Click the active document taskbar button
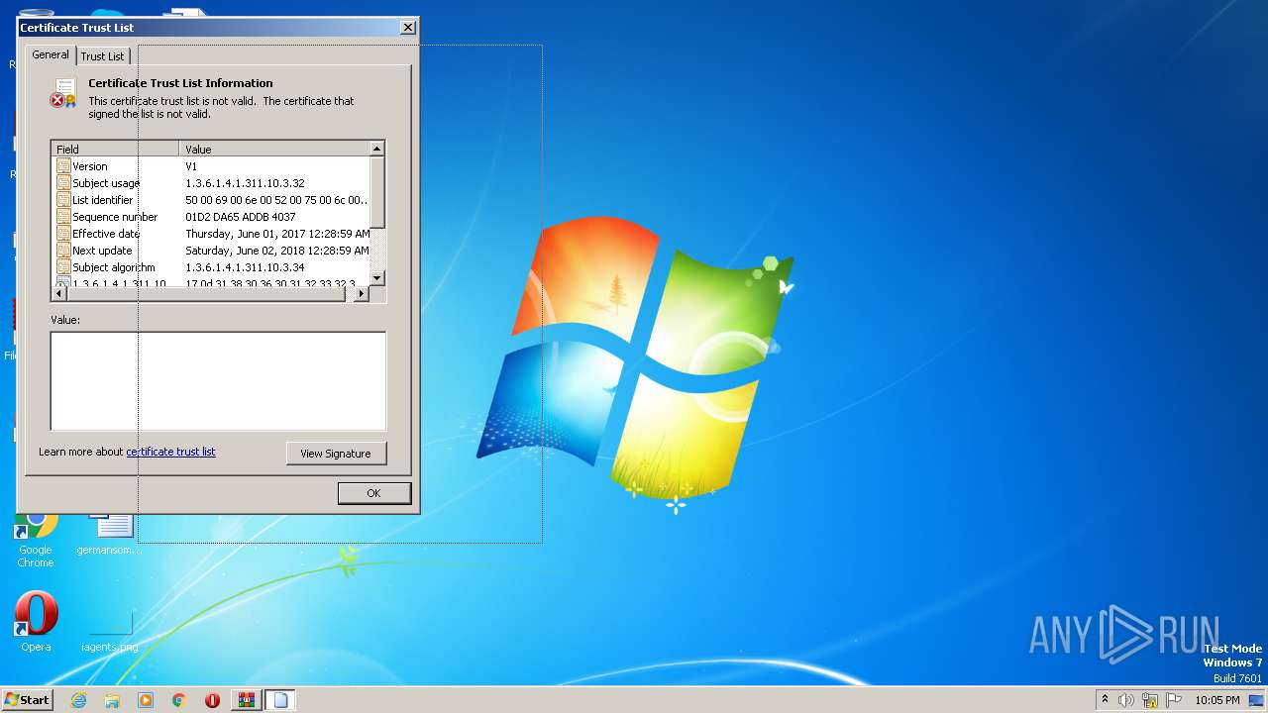Screen dimensions: 1268x713 tap(280, 700)
